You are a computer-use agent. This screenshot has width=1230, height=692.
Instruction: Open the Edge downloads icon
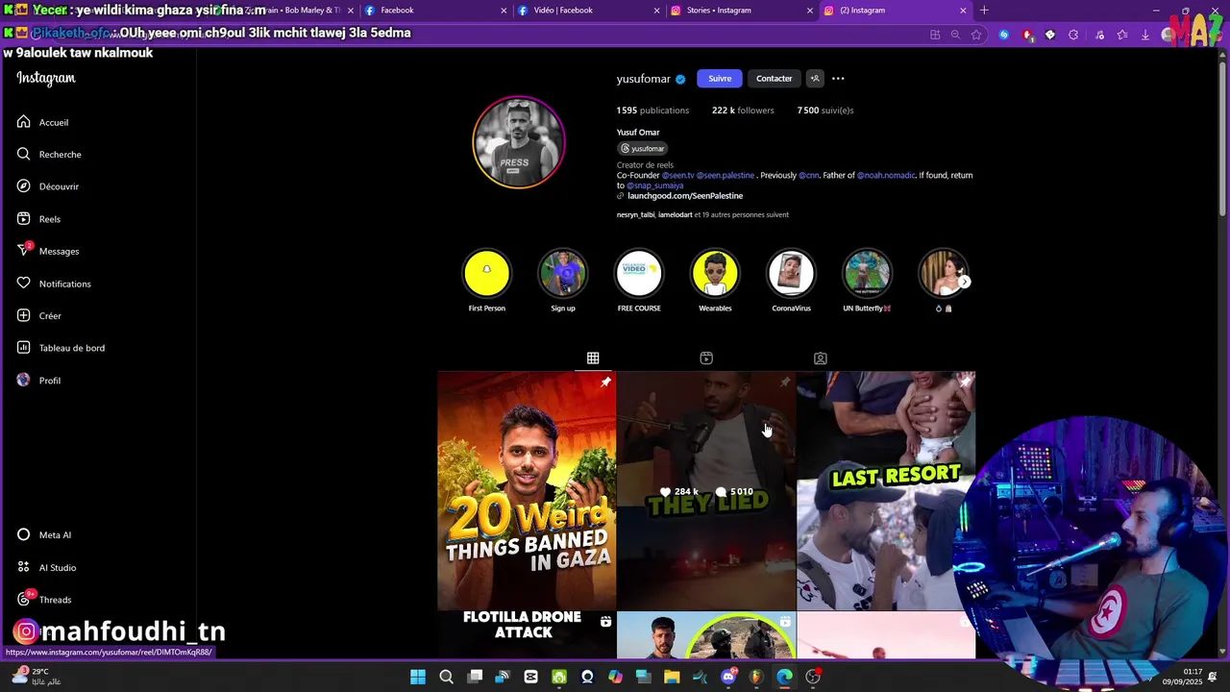[x=1144, y=35]
